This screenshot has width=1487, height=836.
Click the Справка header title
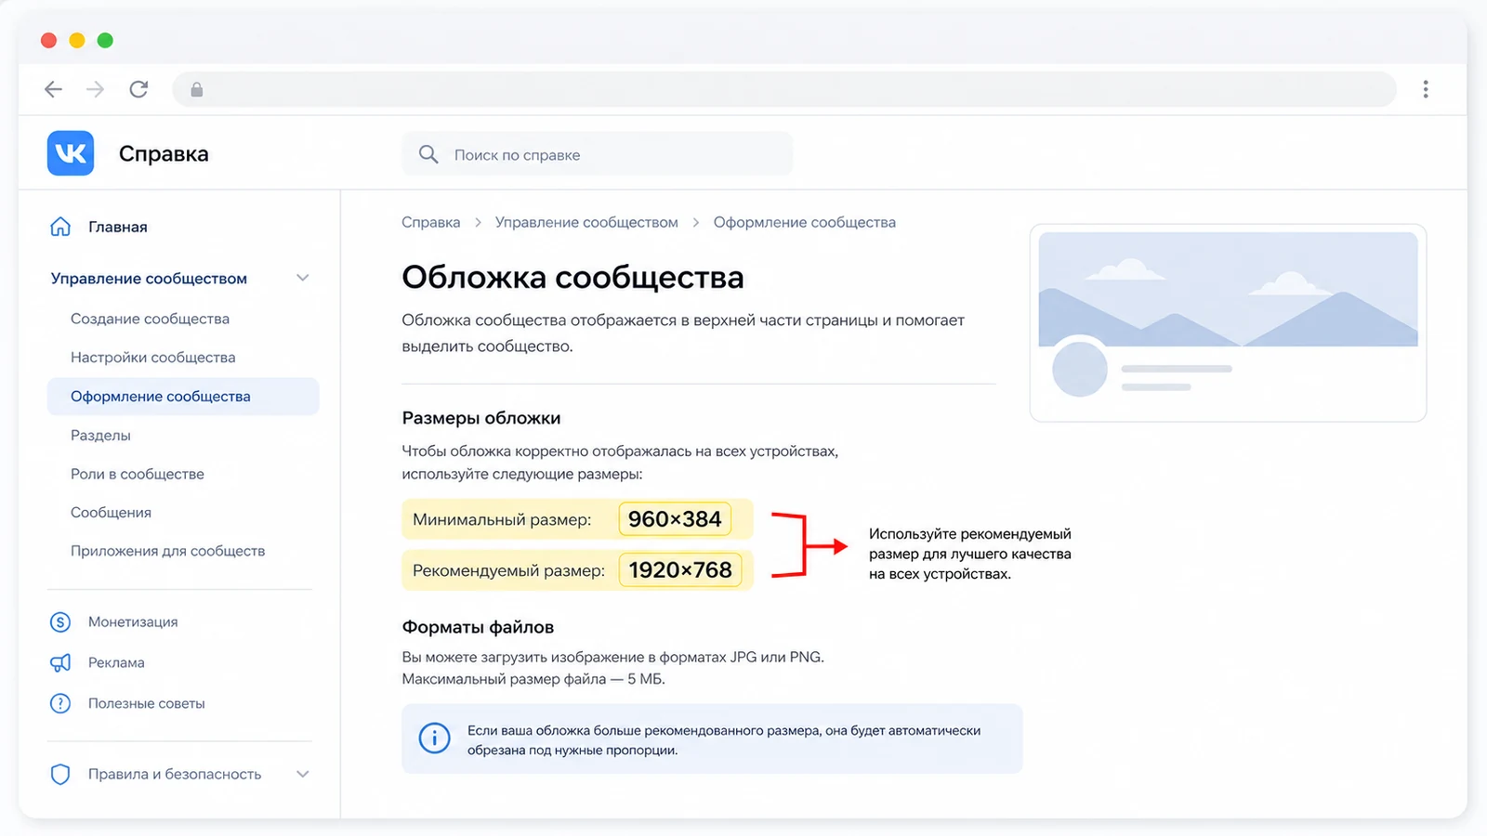point(164,153)
